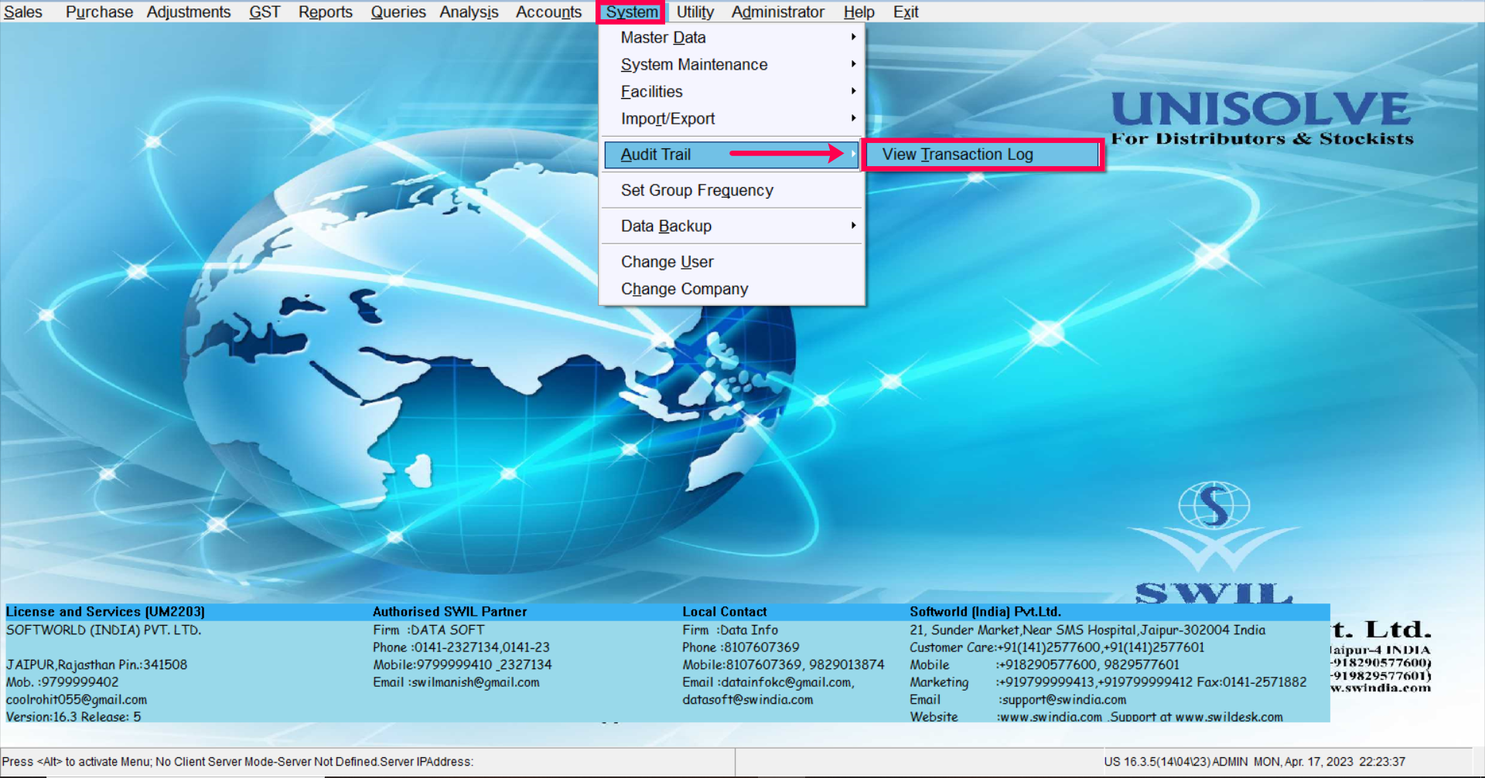
Task: Open the Adjustments menu
Action: (189, 12)
